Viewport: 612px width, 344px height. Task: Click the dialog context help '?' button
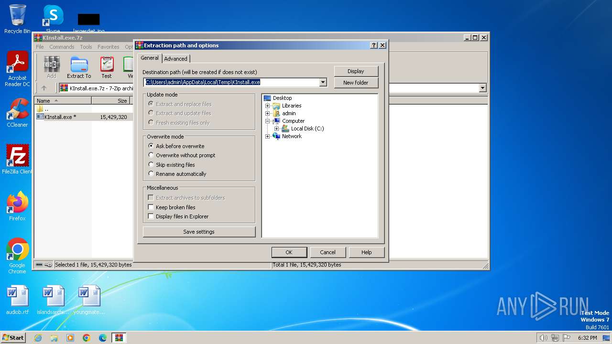point(374,45)
